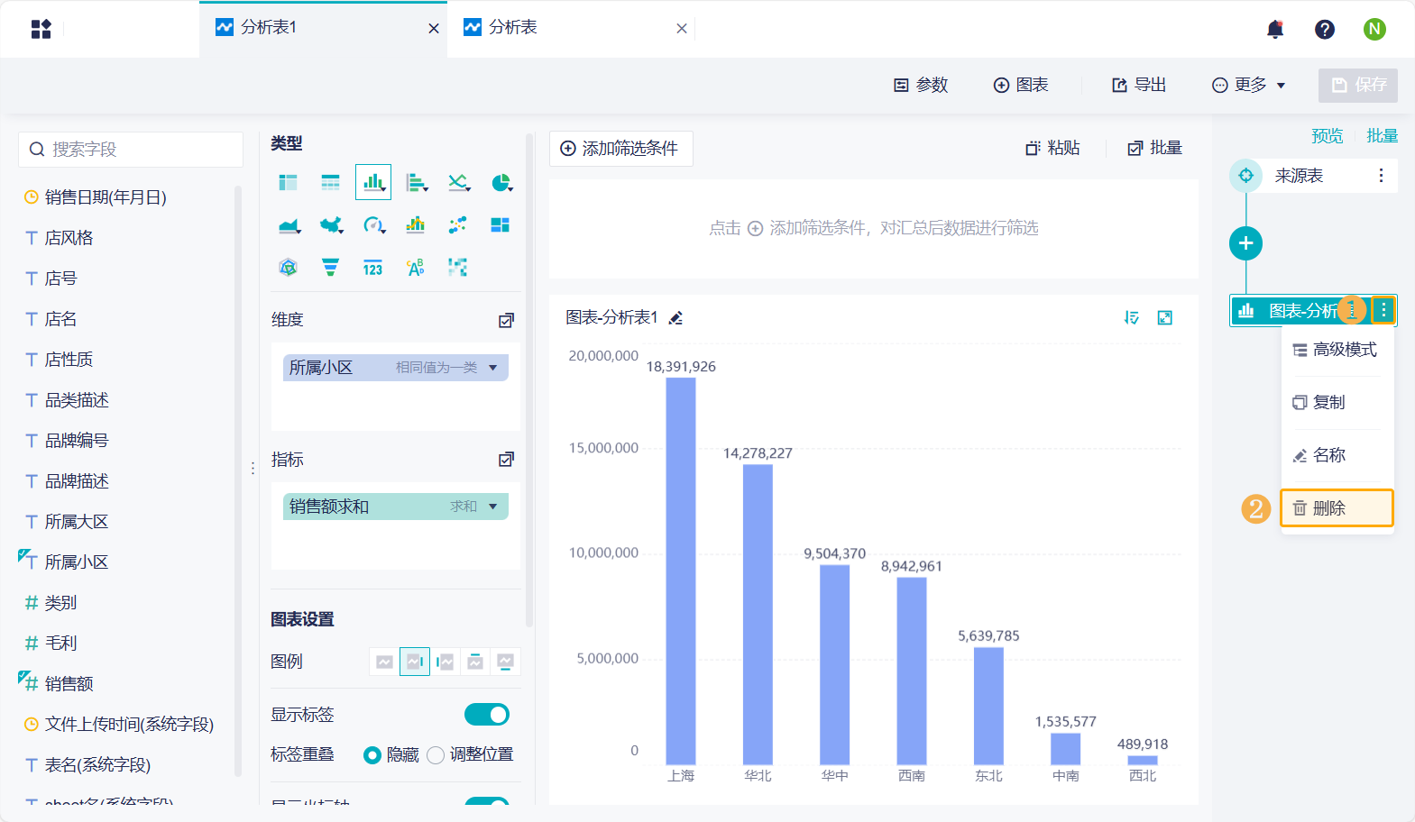Choose 删除 from the context menu
Screen dimensions: 1415x822
[x=1337, y=508]
